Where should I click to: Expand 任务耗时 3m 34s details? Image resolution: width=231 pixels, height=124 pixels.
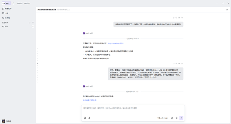coord(133,91)
